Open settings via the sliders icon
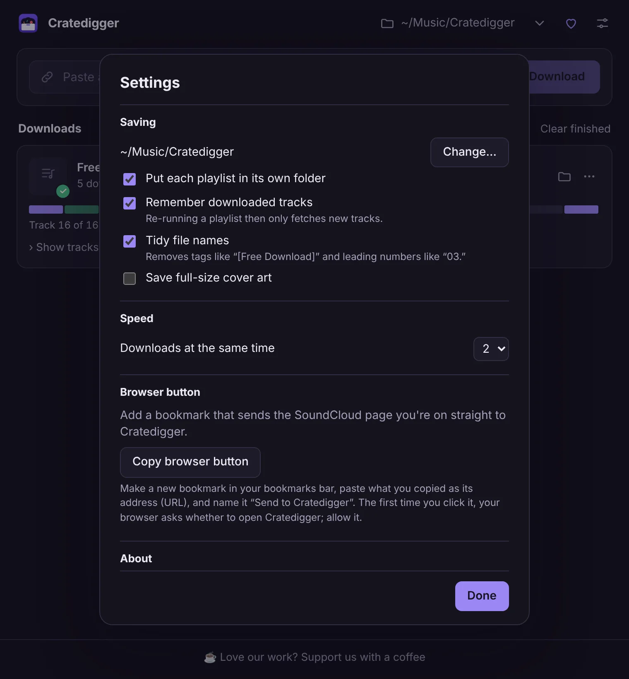This screenshot has height=679, width=629. (603, 23)
